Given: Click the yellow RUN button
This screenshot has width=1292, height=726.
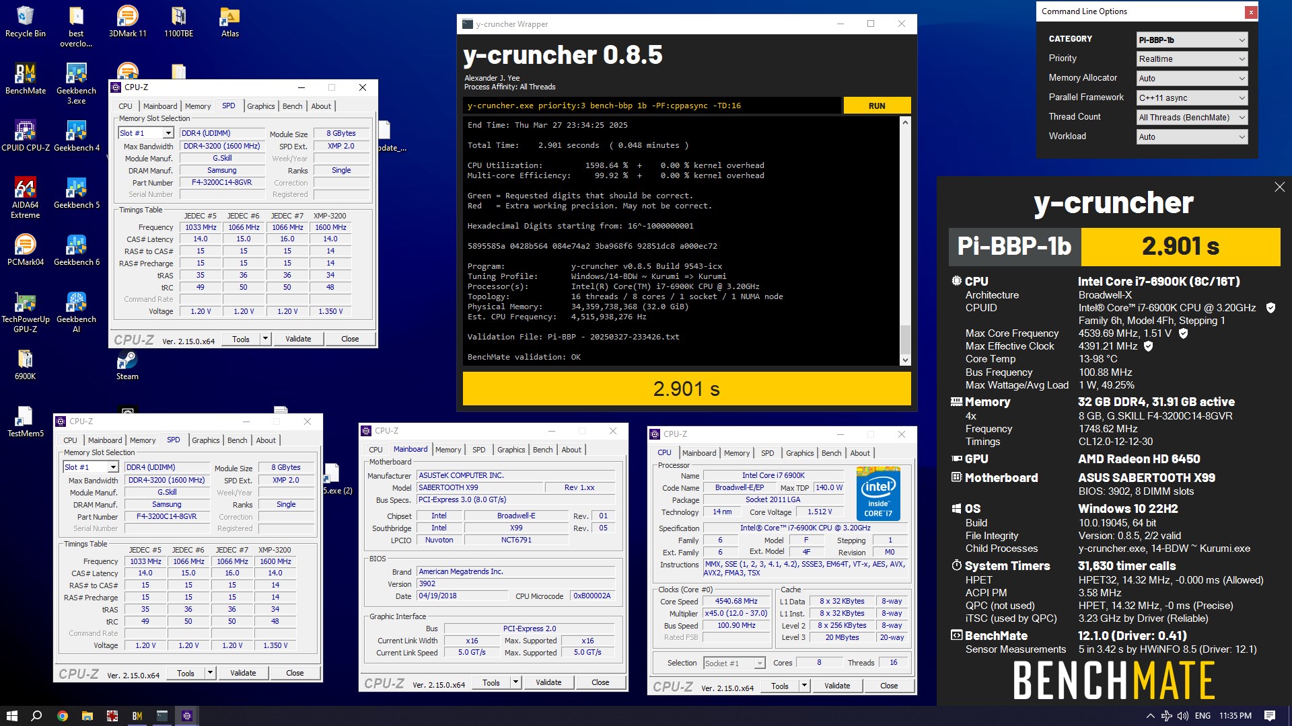Looking at the screenshot, I should (x=877, y=106).
